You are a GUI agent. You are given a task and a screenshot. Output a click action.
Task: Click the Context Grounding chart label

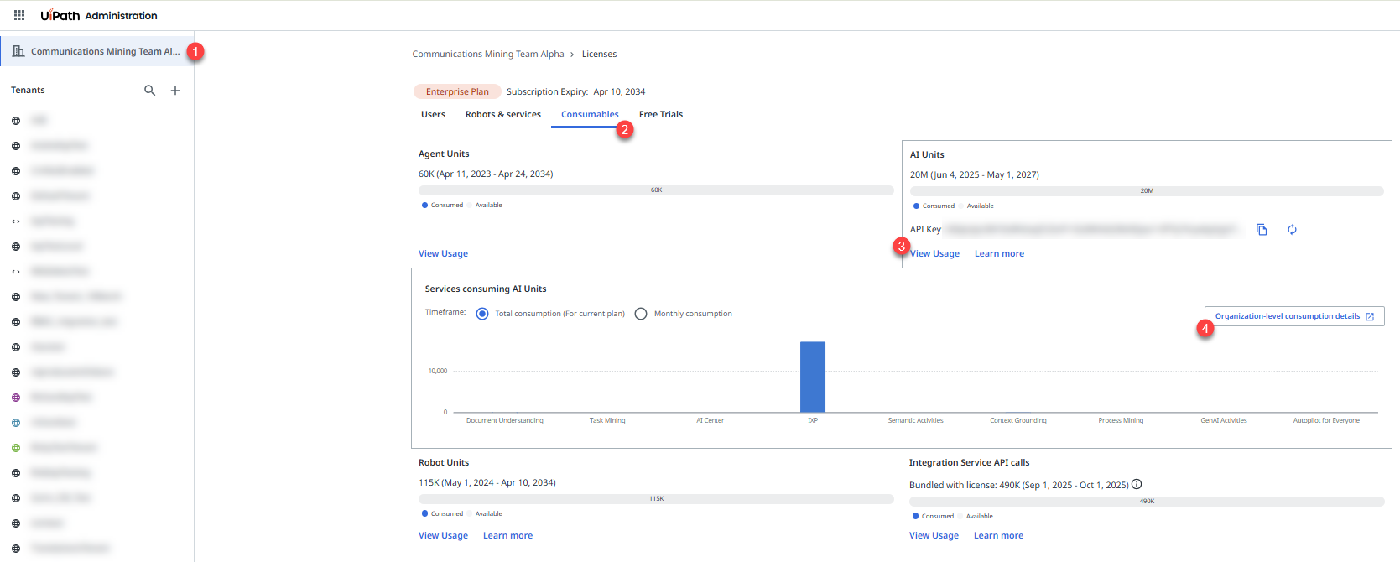(1018, 420)
